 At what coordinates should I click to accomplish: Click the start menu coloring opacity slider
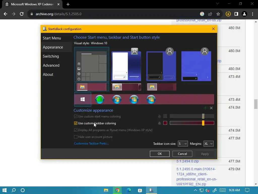click(192, 116)
